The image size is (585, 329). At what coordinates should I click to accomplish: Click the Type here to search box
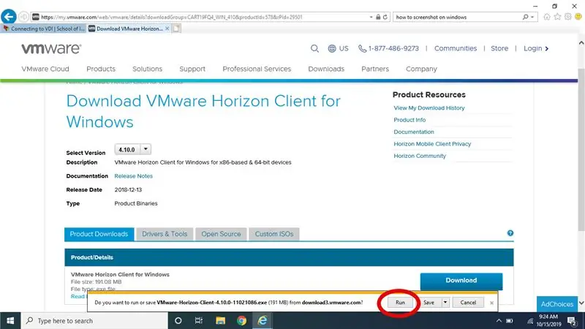tap(94, 320)
